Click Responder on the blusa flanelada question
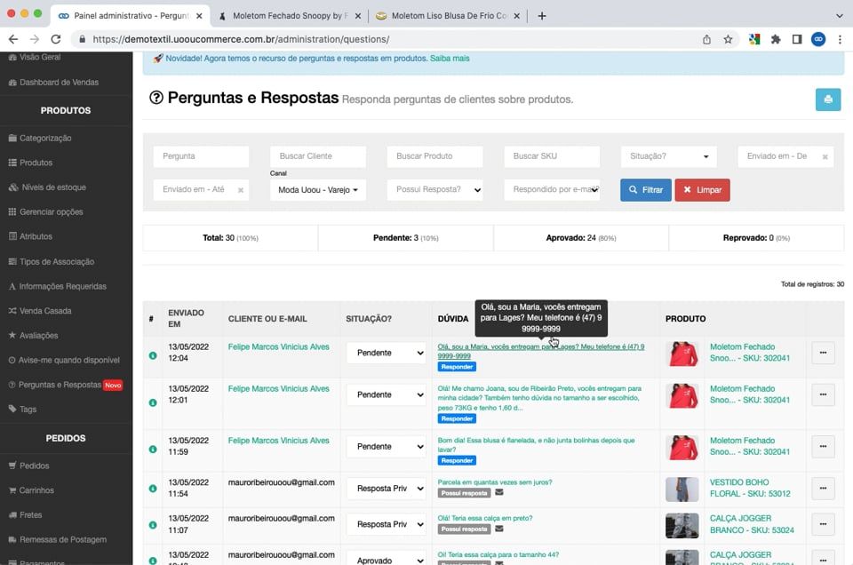This screenshot has width=853, height=565. (457, 460)
